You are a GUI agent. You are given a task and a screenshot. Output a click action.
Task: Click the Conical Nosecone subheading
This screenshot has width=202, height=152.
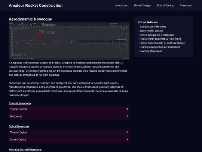pyautogui.click(x=20, y=103)
